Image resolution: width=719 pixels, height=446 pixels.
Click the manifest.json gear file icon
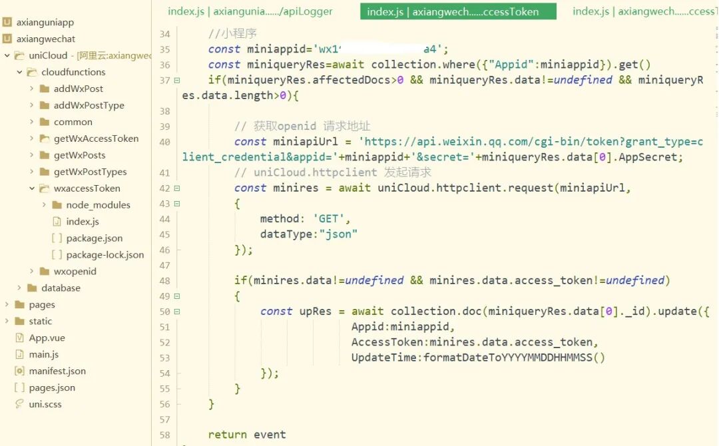19,371
